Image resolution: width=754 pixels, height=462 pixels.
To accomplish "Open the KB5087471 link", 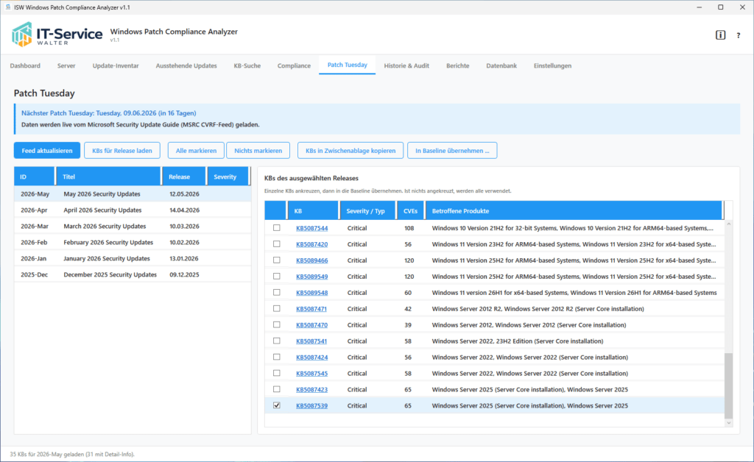I will tap(311, 309).
